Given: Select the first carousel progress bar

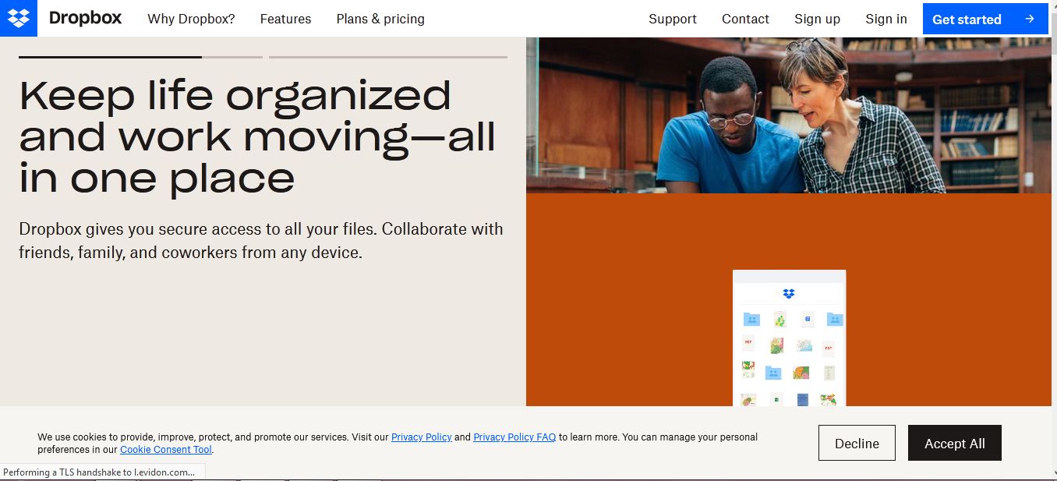Looking at the screenshot, I should pos(140,57).
